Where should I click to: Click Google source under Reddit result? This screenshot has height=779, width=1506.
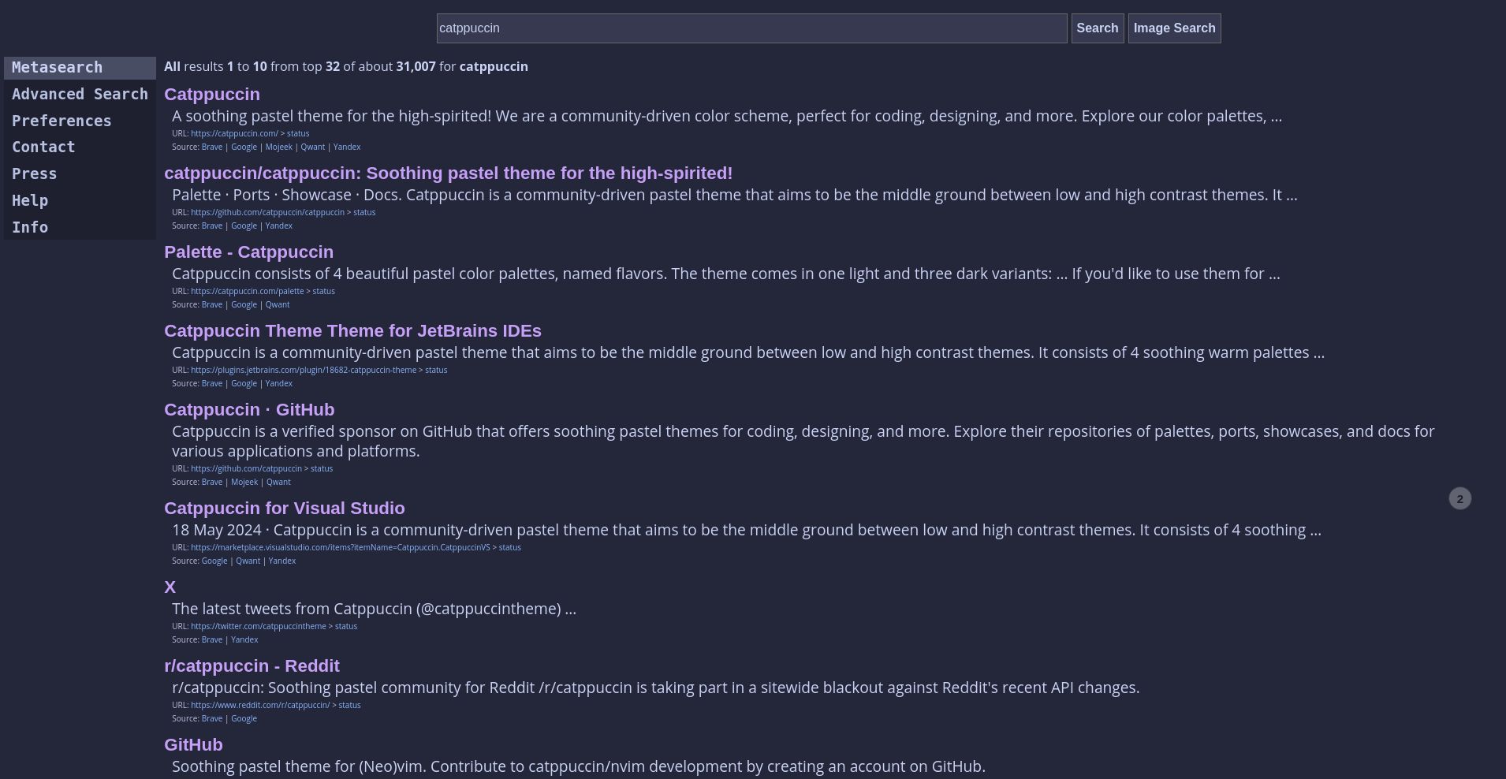[x=244, y=718]
